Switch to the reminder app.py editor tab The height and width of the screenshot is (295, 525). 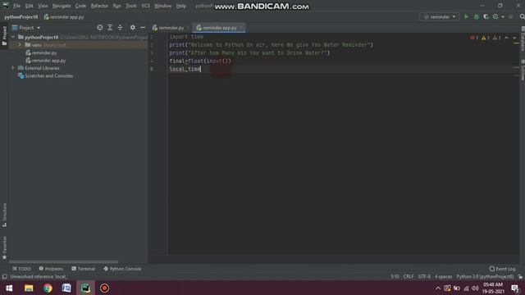219,28
